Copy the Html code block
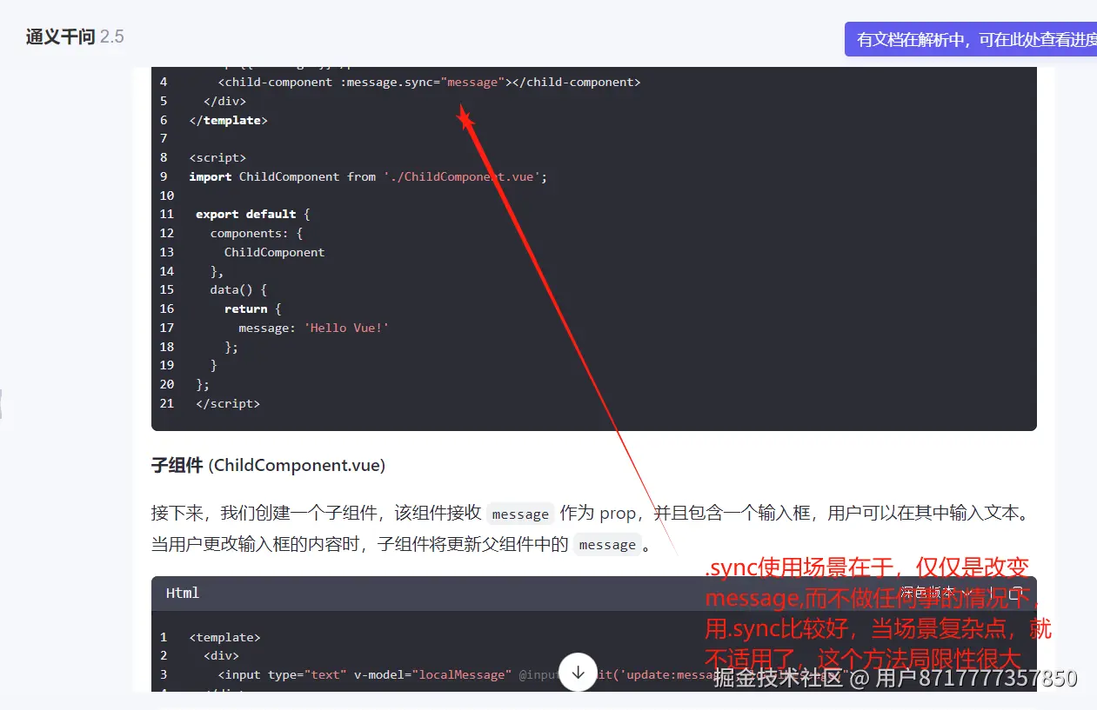This screenshot has width=1097, height=710. pos(1014,593)
